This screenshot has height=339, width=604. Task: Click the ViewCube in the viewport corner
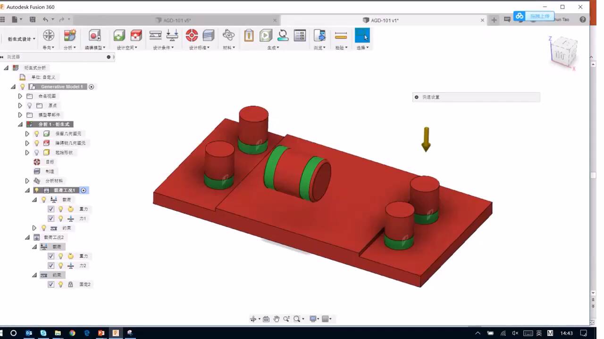point(564,52)
